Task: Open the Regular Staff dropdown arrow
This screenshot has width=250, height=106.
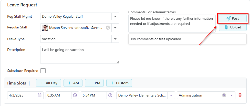Action: 115,28
